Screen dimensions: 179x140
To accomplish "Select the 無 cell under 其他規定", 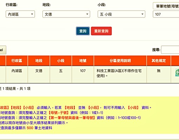I will [159, 75].
